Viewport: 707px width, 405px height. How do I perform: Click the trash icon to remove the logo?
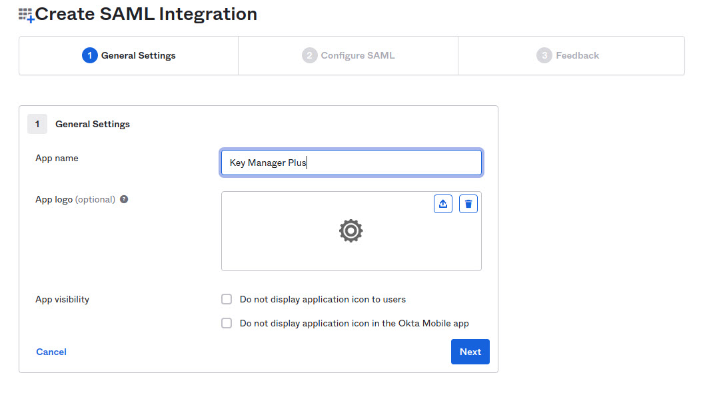468,203
